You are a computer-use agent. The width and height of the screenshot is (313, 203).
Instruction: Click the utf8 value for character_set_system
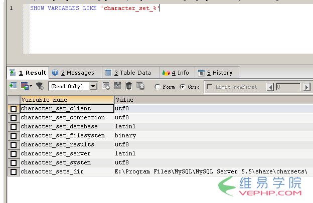(213, 162)
